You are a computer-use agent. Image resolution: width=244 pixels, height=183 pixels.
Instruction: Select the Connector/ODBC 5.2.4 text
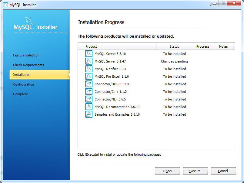click(x=112, y=84)
